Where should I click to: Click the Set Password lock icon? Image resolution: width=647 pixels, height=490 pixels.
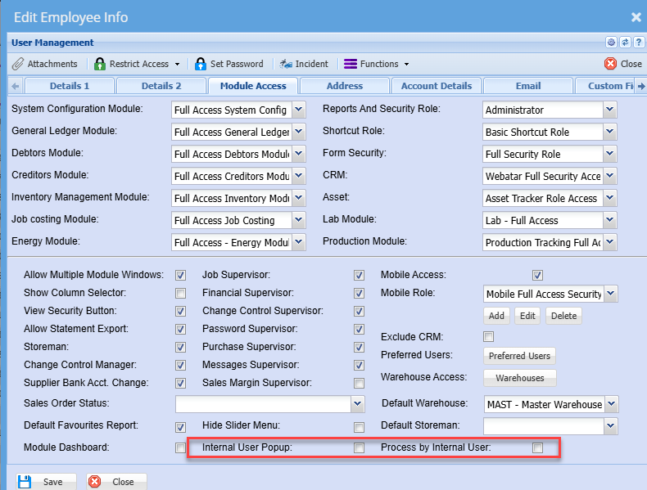[201, 64]
